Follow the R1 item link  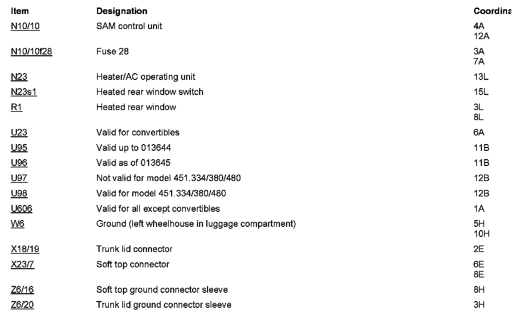[x=17, y=107]
